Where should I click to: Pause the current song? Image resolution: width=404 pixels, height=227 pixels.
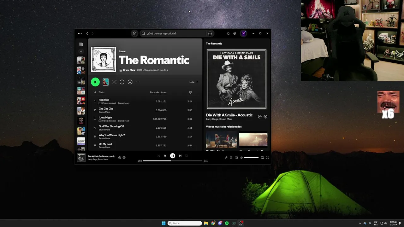pos(173,156)
